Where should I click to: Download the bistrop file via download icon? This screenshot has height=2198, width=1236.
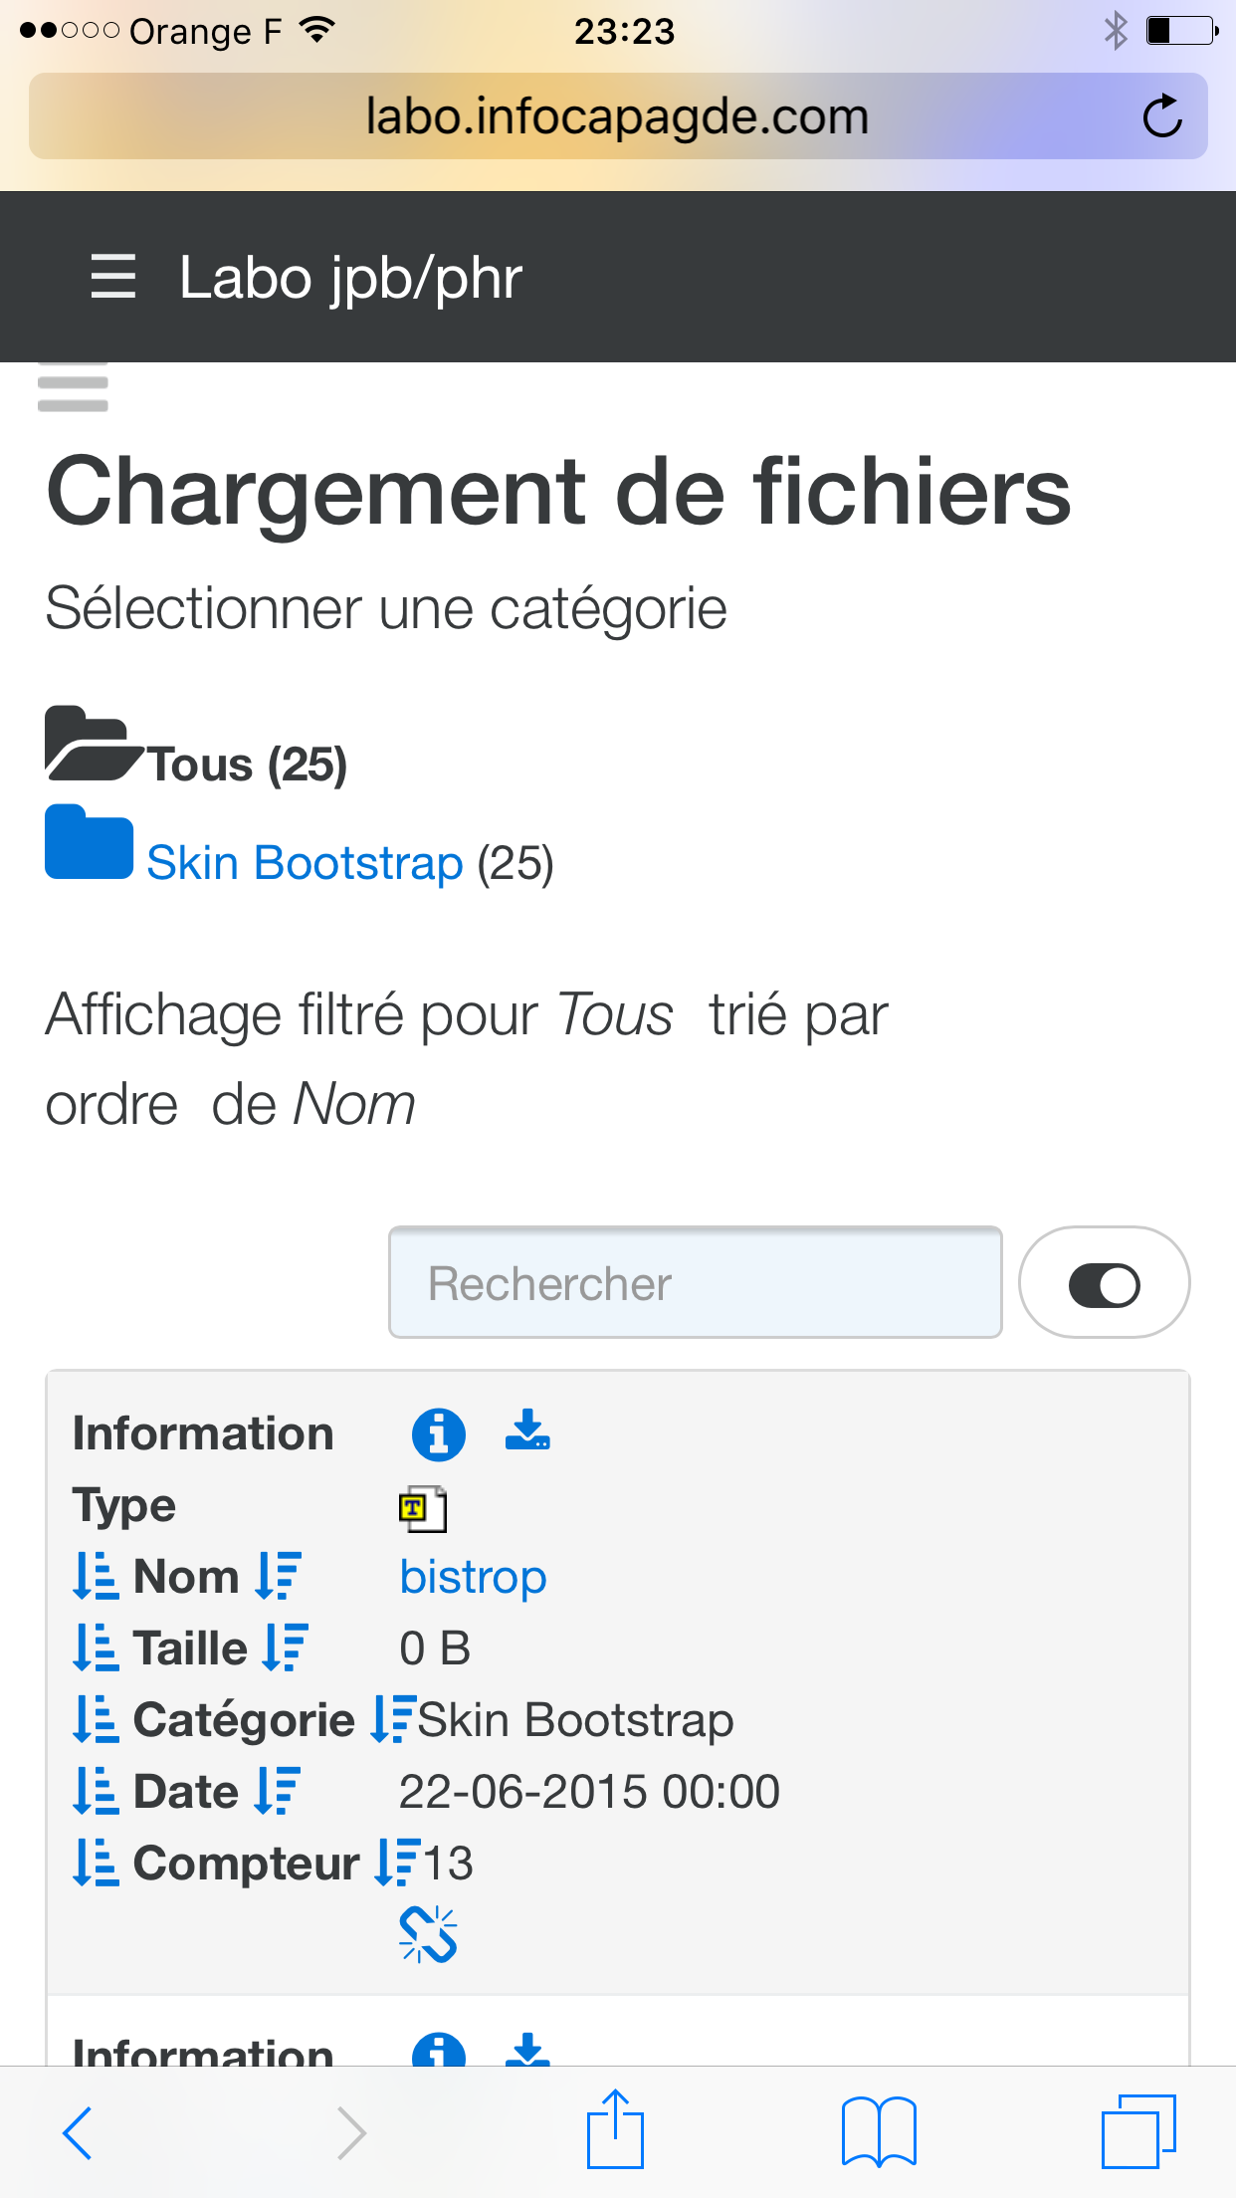[527, 1430]
